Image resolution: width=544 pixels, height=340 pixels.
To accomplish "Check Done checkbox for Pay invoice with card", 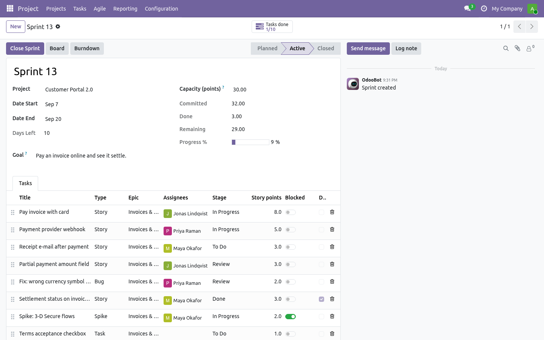I will click(321, 212).
